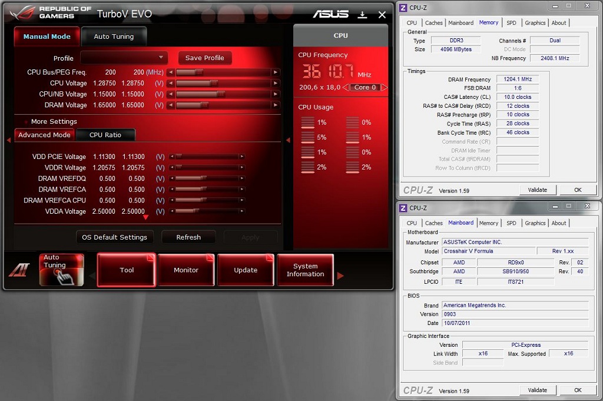Expand the More Settings section

point(54,121)
